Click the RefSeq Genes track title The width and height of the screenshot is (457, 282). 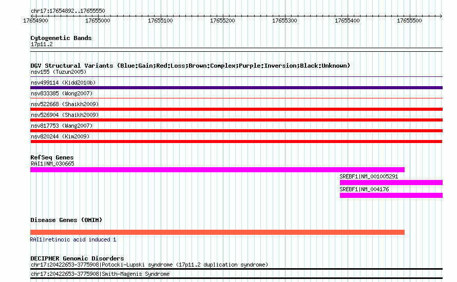coord(52,157)
